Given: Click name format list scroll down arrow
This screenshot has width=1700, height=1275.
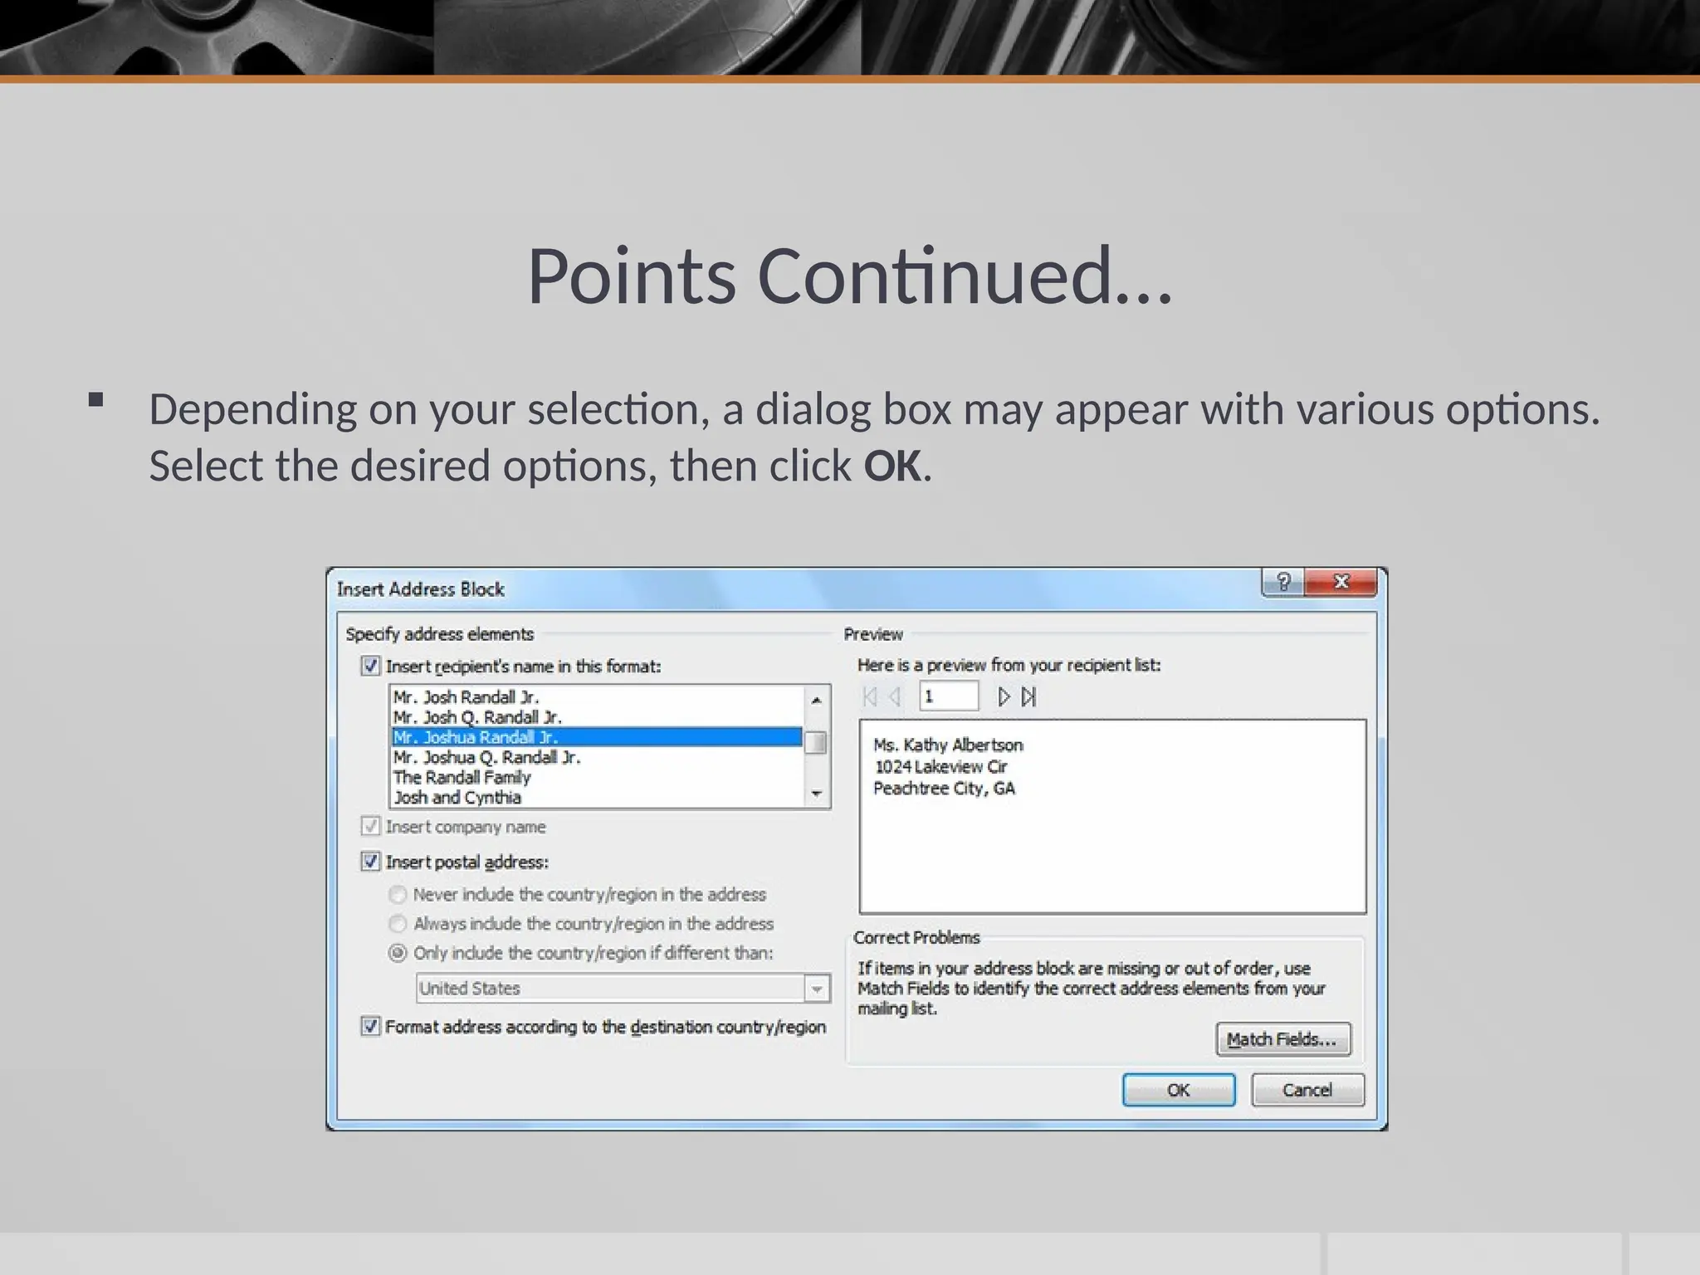Looking at the screenshot, I should coord(817,794).
